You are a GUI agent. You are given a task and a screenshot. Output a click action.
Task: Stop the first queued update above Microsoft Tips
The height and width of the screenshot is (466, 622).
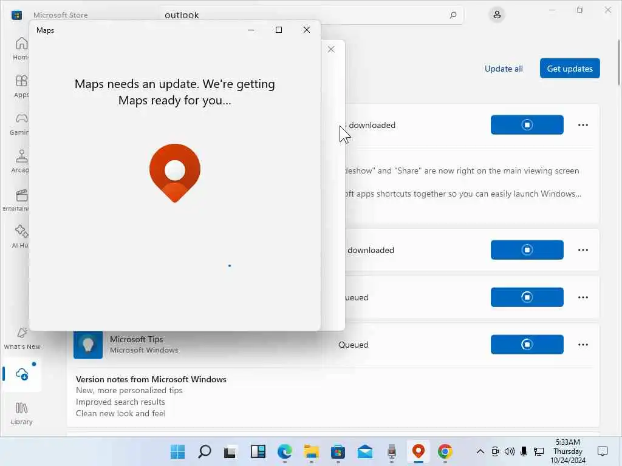(527, 297)
